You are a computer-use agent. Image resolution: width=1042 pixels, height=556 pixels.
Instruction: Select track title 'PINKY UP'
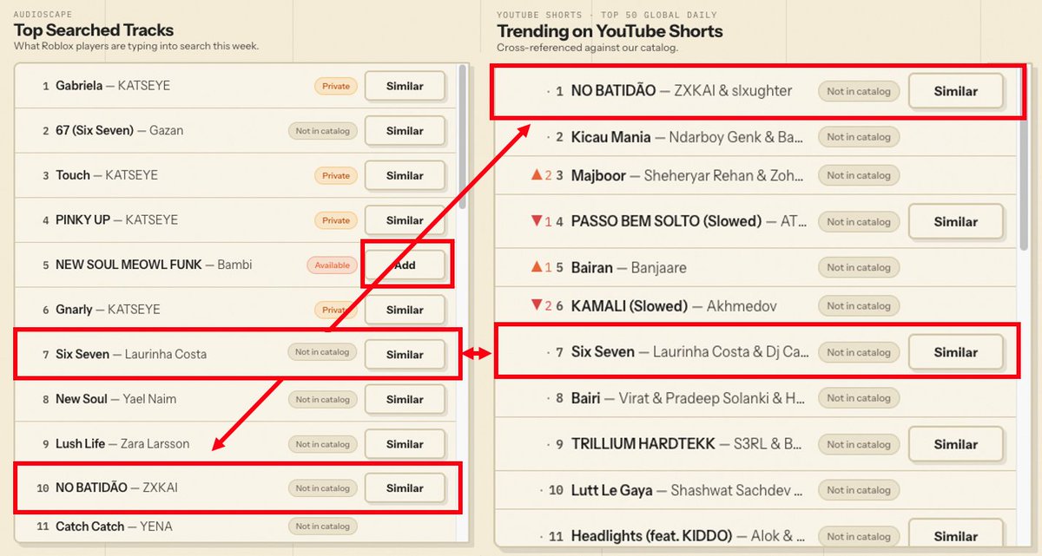tap(82, 220)
